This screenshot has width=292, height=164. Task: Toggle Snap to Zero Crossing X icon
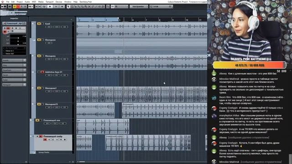[x=108, y=6]
